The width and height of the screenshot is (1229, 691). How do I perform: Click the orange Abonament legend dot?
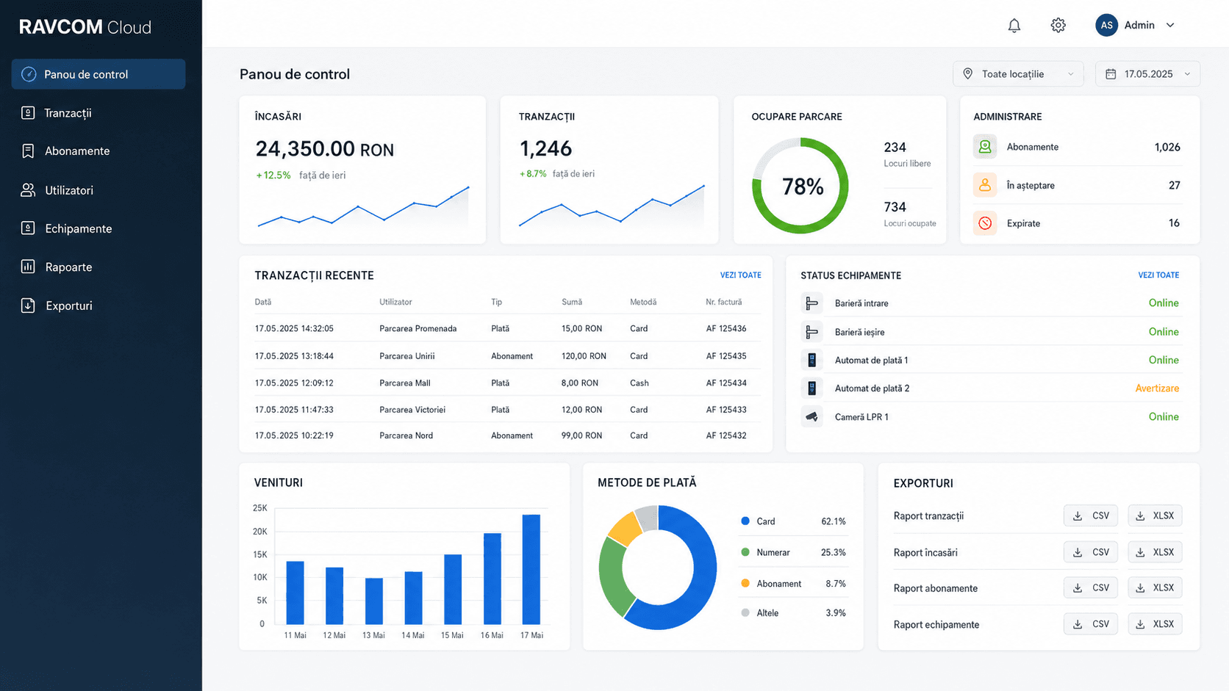pos(745,583)
